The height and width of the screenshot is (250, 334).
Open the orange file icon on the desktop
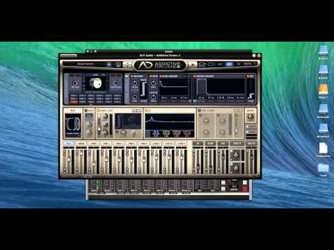coord(324,90)
